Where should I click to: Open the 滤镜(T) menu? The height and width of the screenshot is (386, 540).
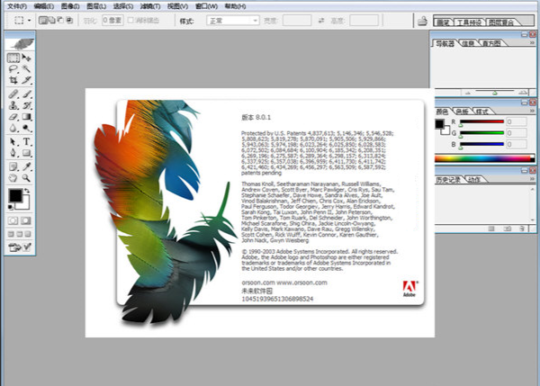(x=150, y=6)
